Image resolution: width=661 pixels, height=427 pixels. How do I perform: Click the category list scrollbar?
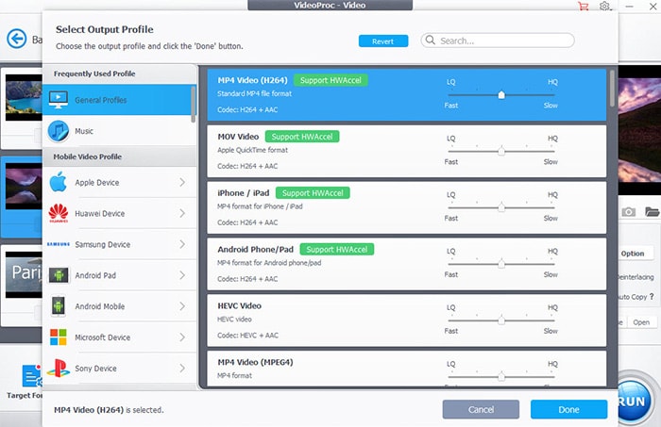pyautogui.click(x=194, y=104)
